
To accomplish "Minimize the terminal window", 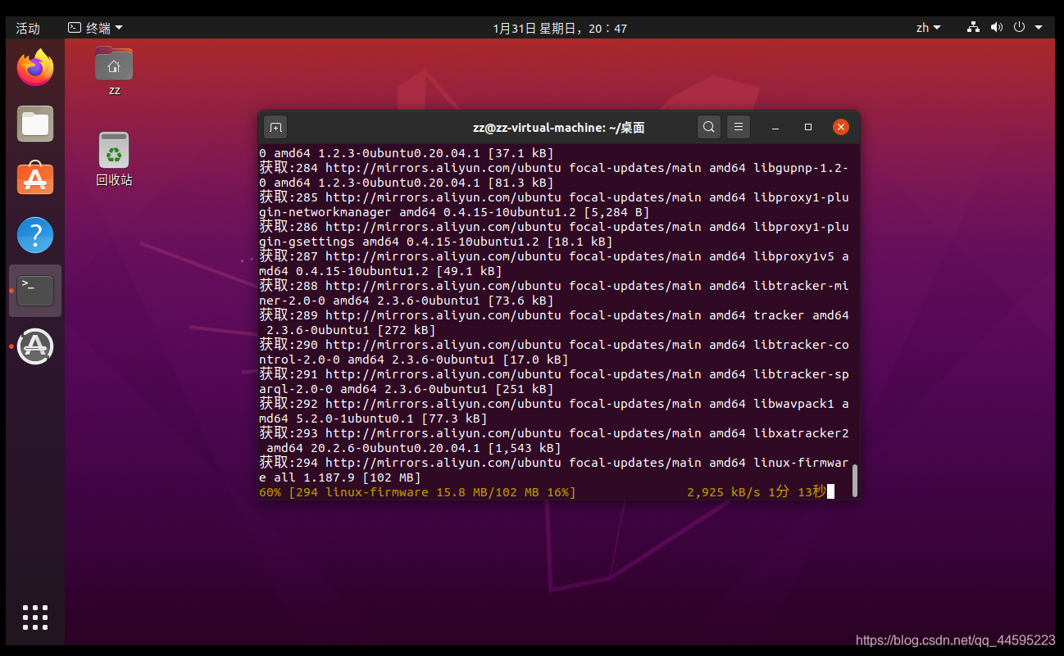I will pyautogui.click(x=775, y=127).
